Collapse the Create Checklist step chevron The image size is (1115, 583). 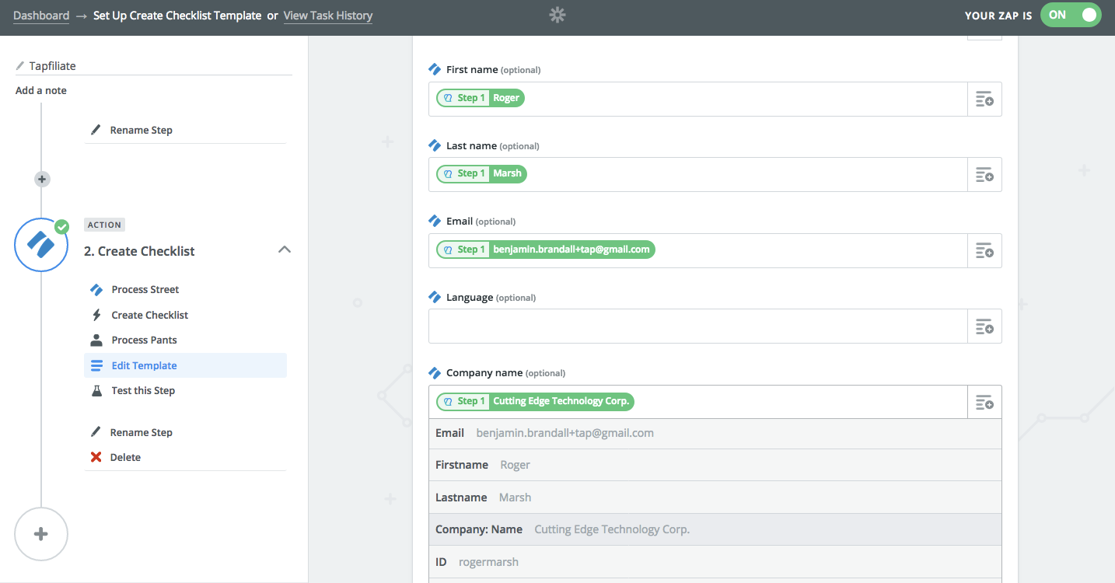coord(285,250)
